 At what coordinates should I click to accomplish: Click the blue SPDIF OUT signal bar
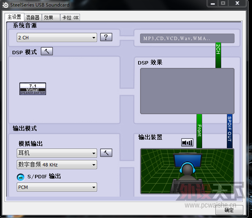pos(230,131)
